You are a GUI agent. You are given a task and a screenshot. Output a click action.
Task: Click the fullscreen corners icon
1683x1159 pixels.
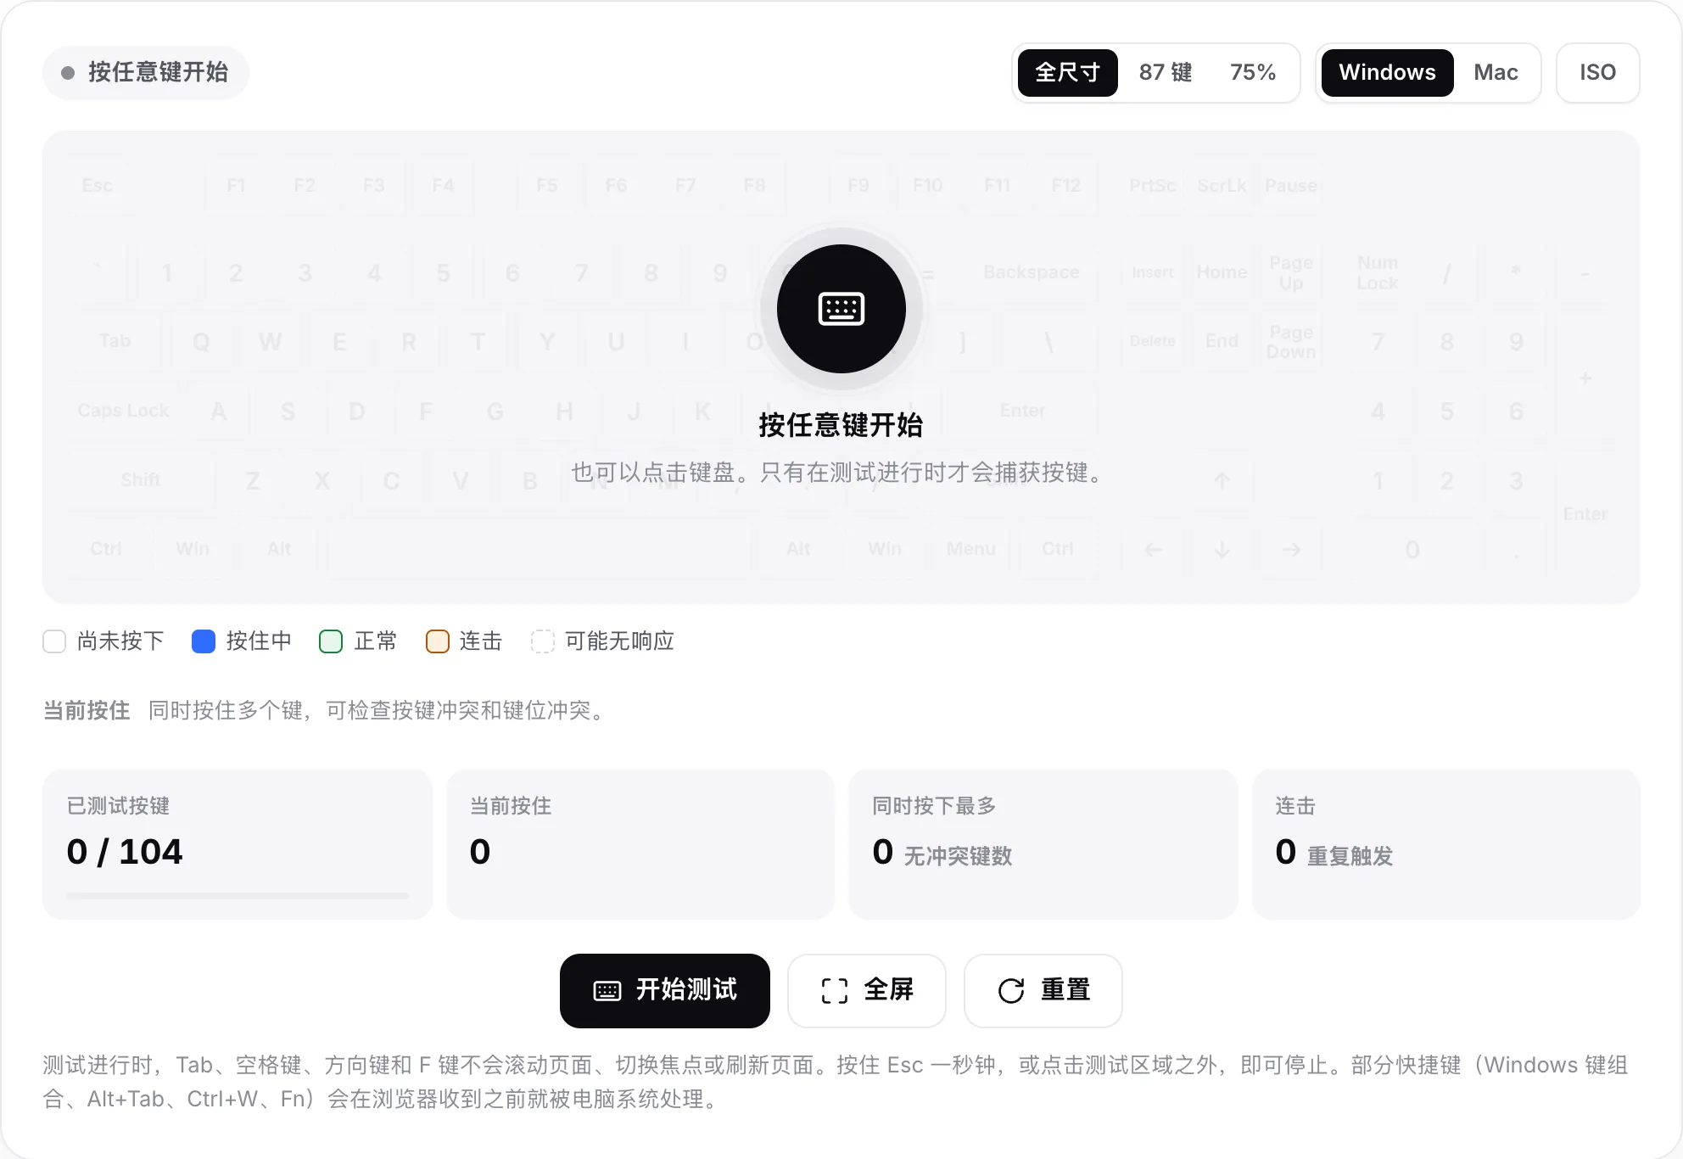pyautogui.click(x=835, y=990)
